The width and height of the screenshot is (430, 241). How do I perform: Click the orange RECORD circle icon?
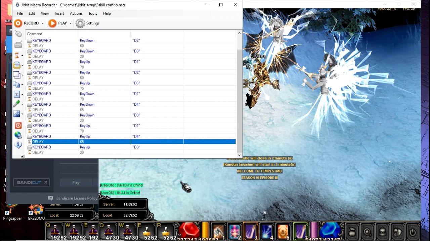click(x=18, y=23)
